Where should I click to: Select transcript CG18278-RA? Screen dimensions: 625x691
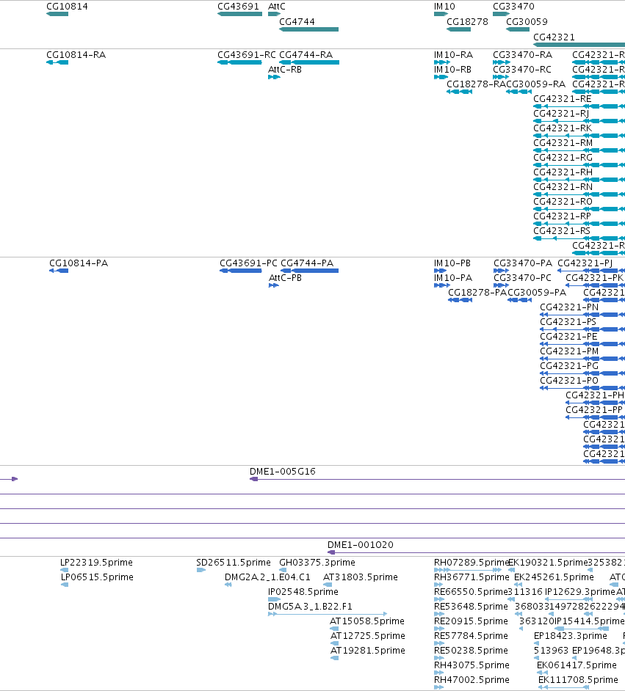tap(459, 92)
